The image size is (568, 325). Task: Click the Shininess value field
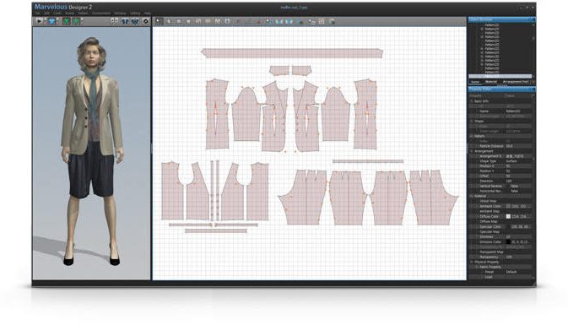coord(518,236)
